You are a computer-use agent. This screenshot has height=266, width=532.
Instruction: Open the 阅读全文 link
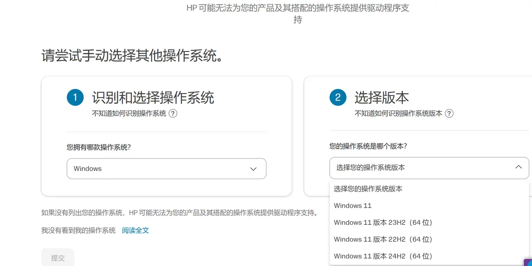click(x=135, y=231)
